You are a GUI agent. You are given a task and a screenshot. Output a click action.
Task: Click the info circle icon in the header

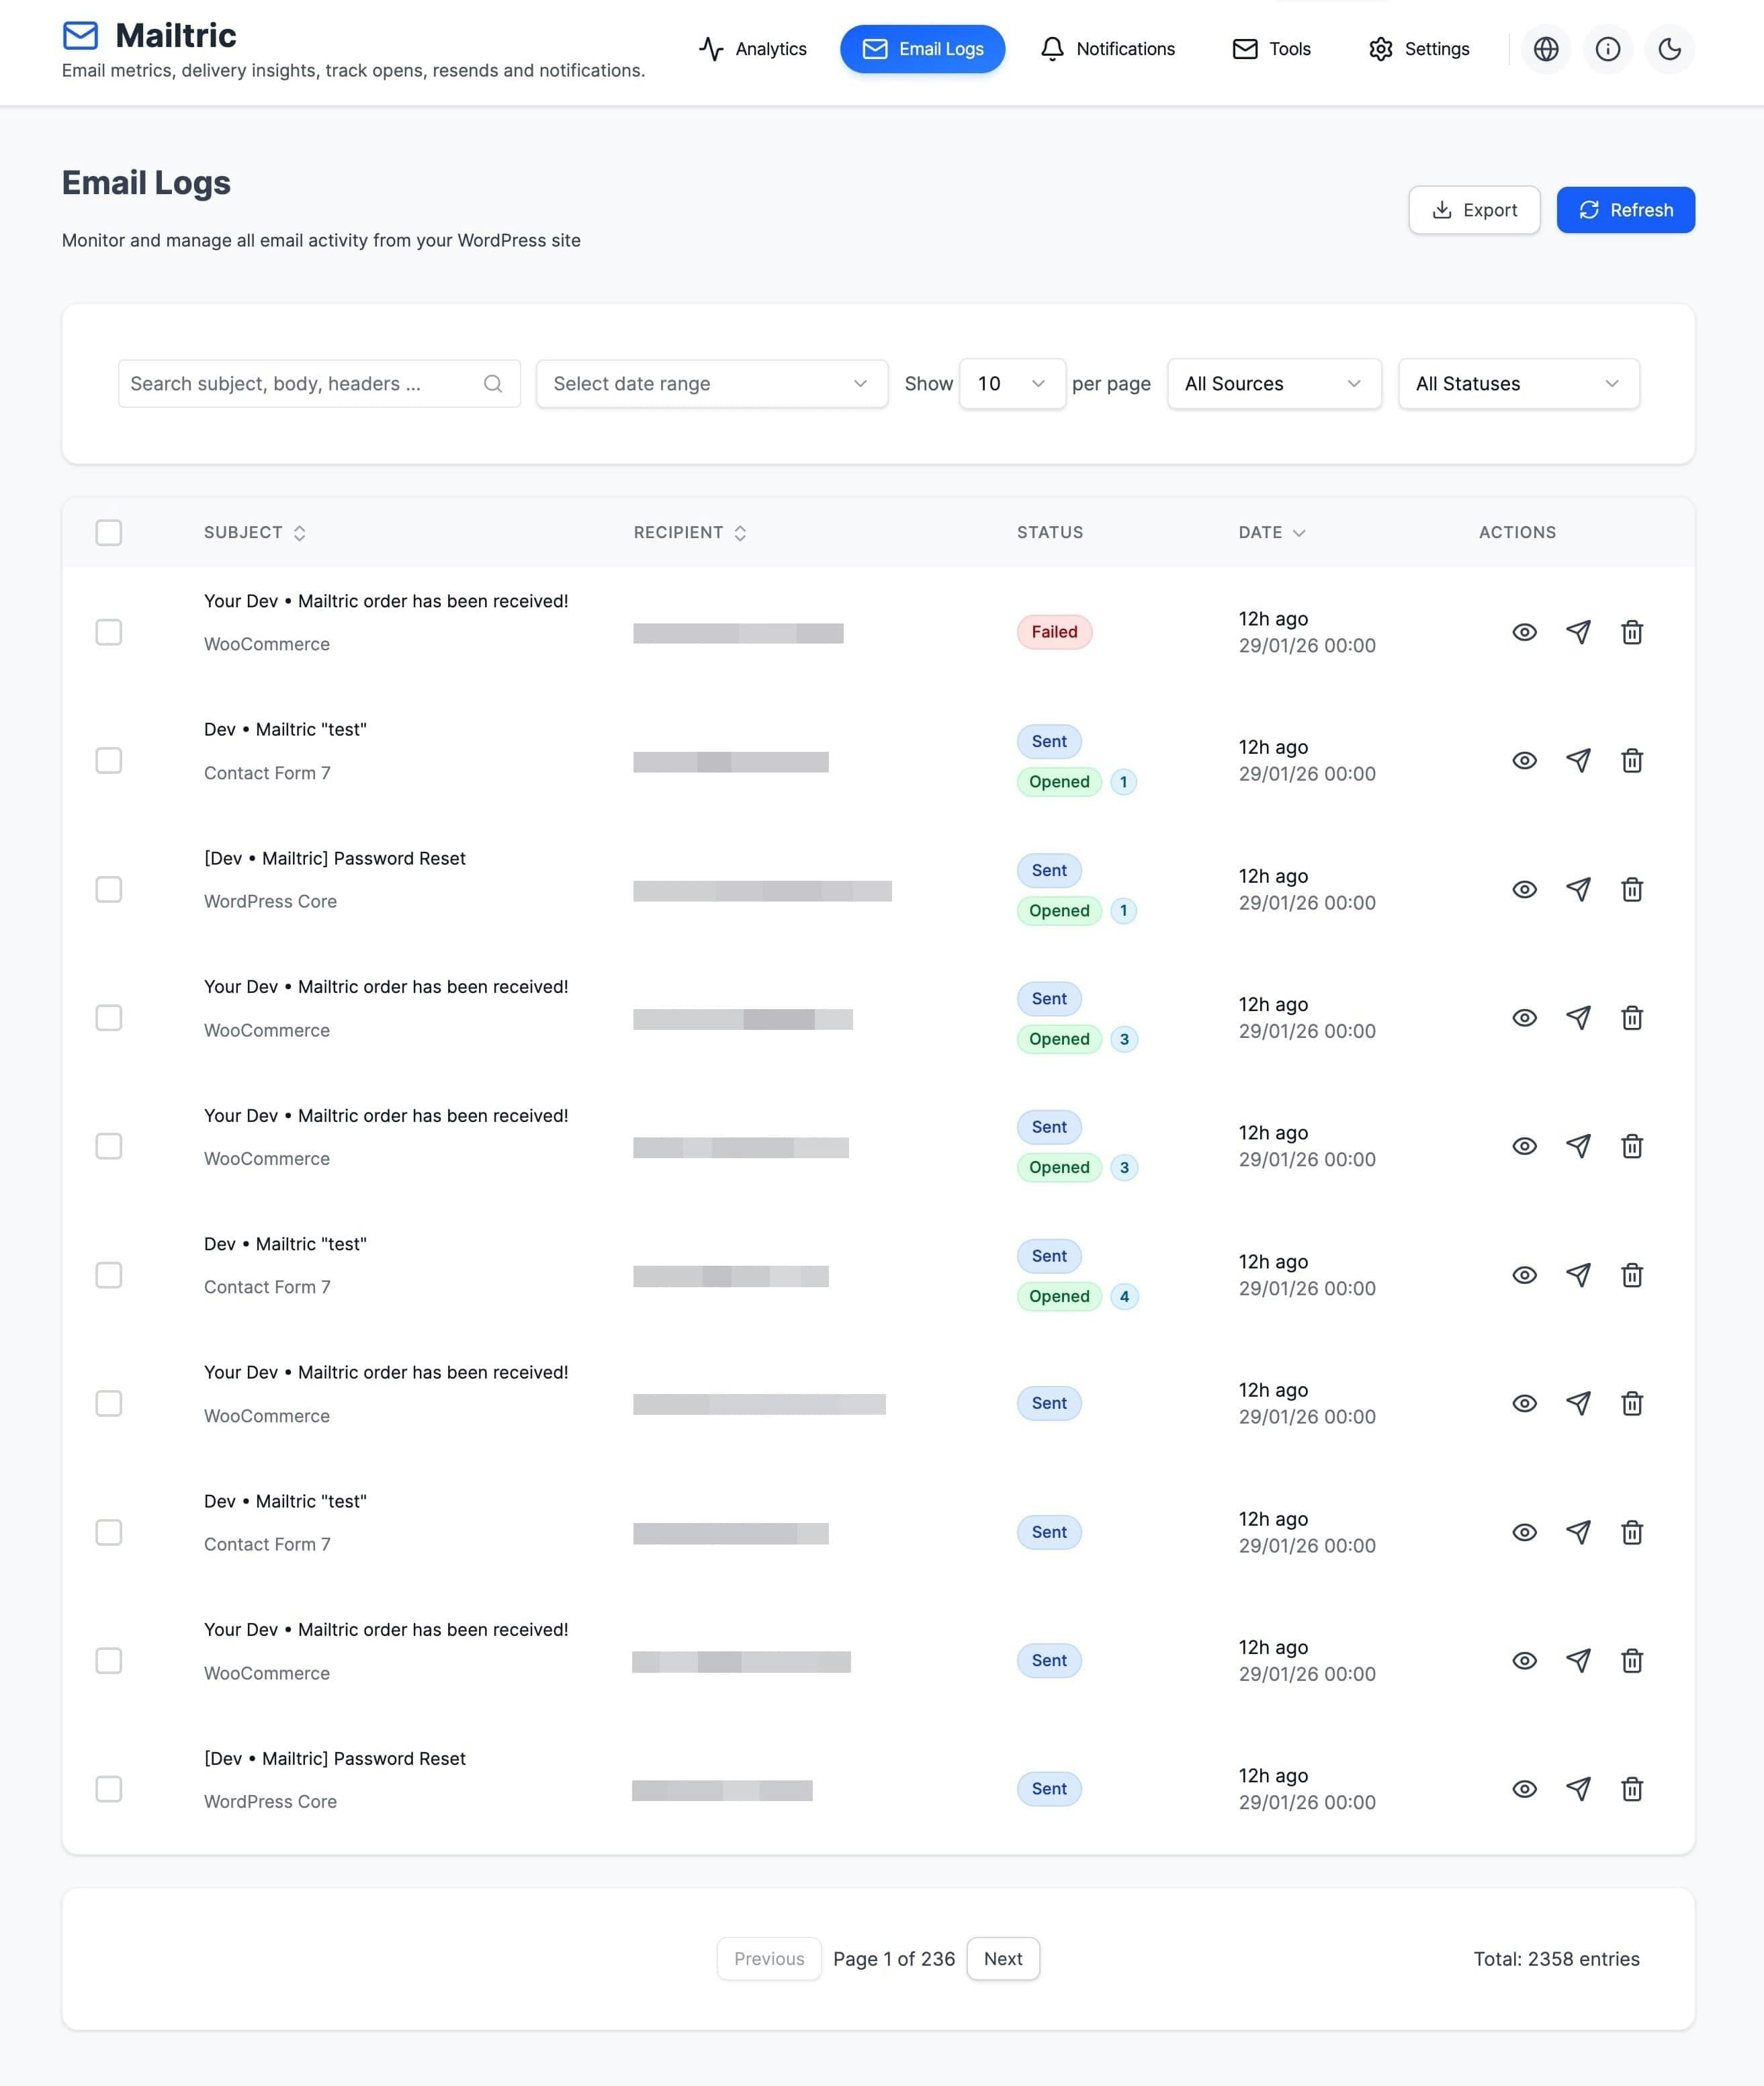click(x=1607, y=49)
